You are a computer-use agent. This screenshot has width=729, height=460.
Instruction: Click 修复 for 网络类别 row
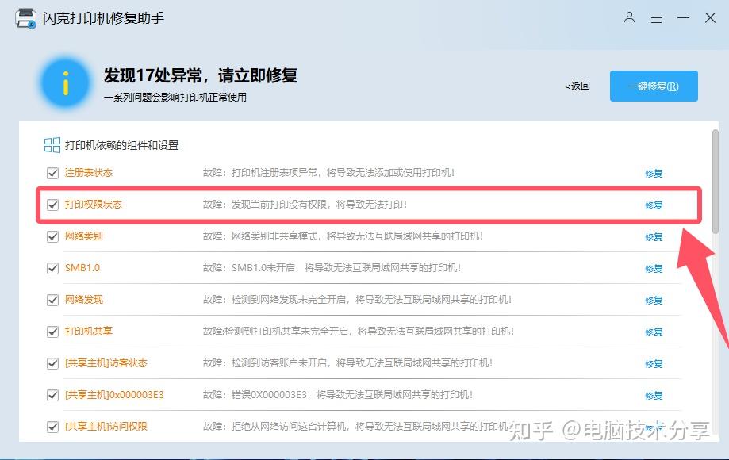pos(654,236)
